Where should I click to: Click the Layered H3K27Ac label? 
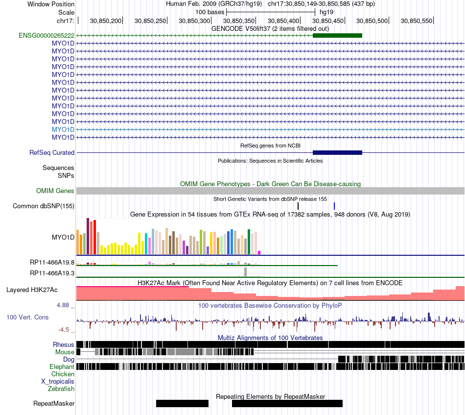(x=32, y=290)
